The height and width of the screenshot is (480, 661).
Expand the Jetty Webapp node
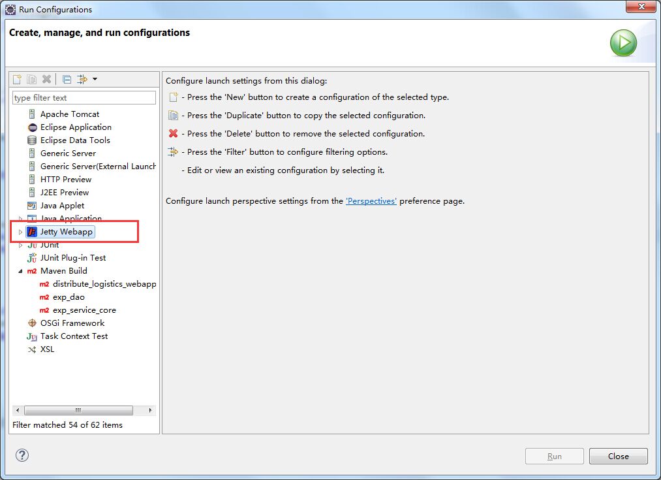[20, 232]
